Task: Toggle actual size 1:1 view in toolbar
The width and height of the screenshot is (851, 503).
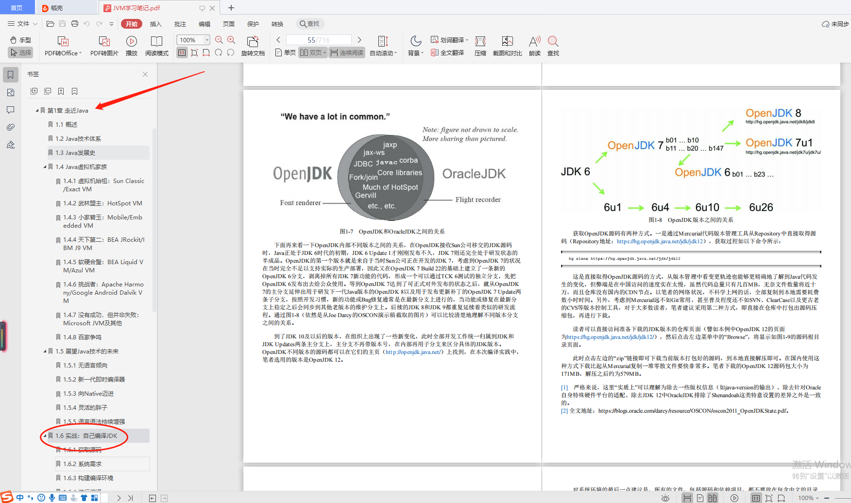Action: [182, 52]
